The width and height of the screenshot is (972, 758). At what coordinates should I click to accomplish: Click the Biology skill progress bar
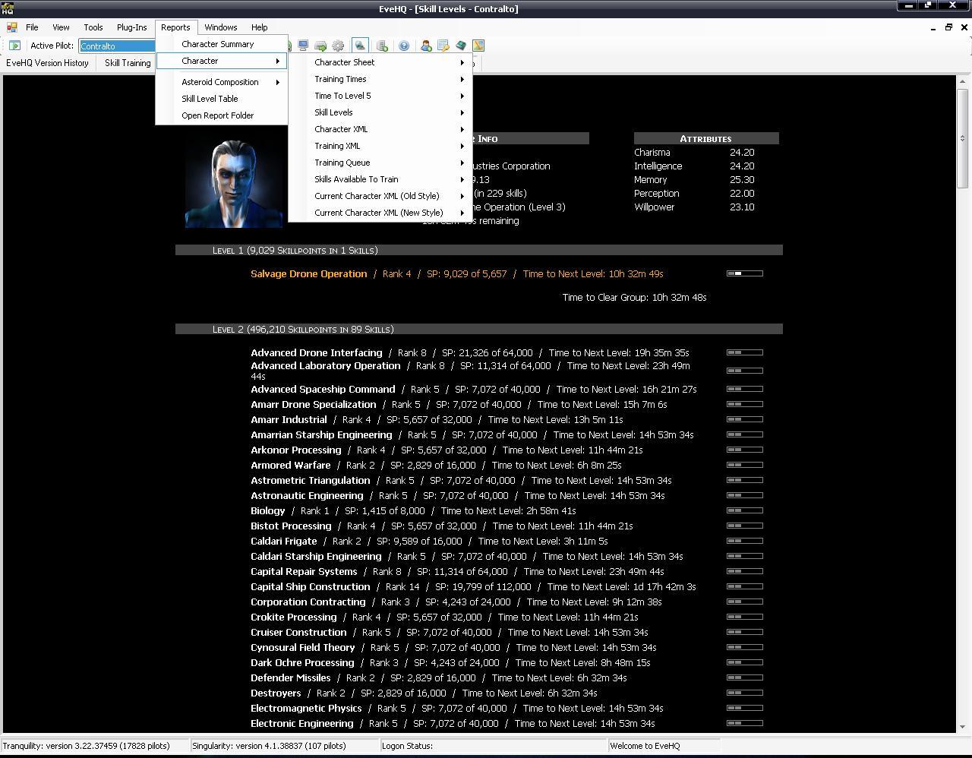click(745, 510)
